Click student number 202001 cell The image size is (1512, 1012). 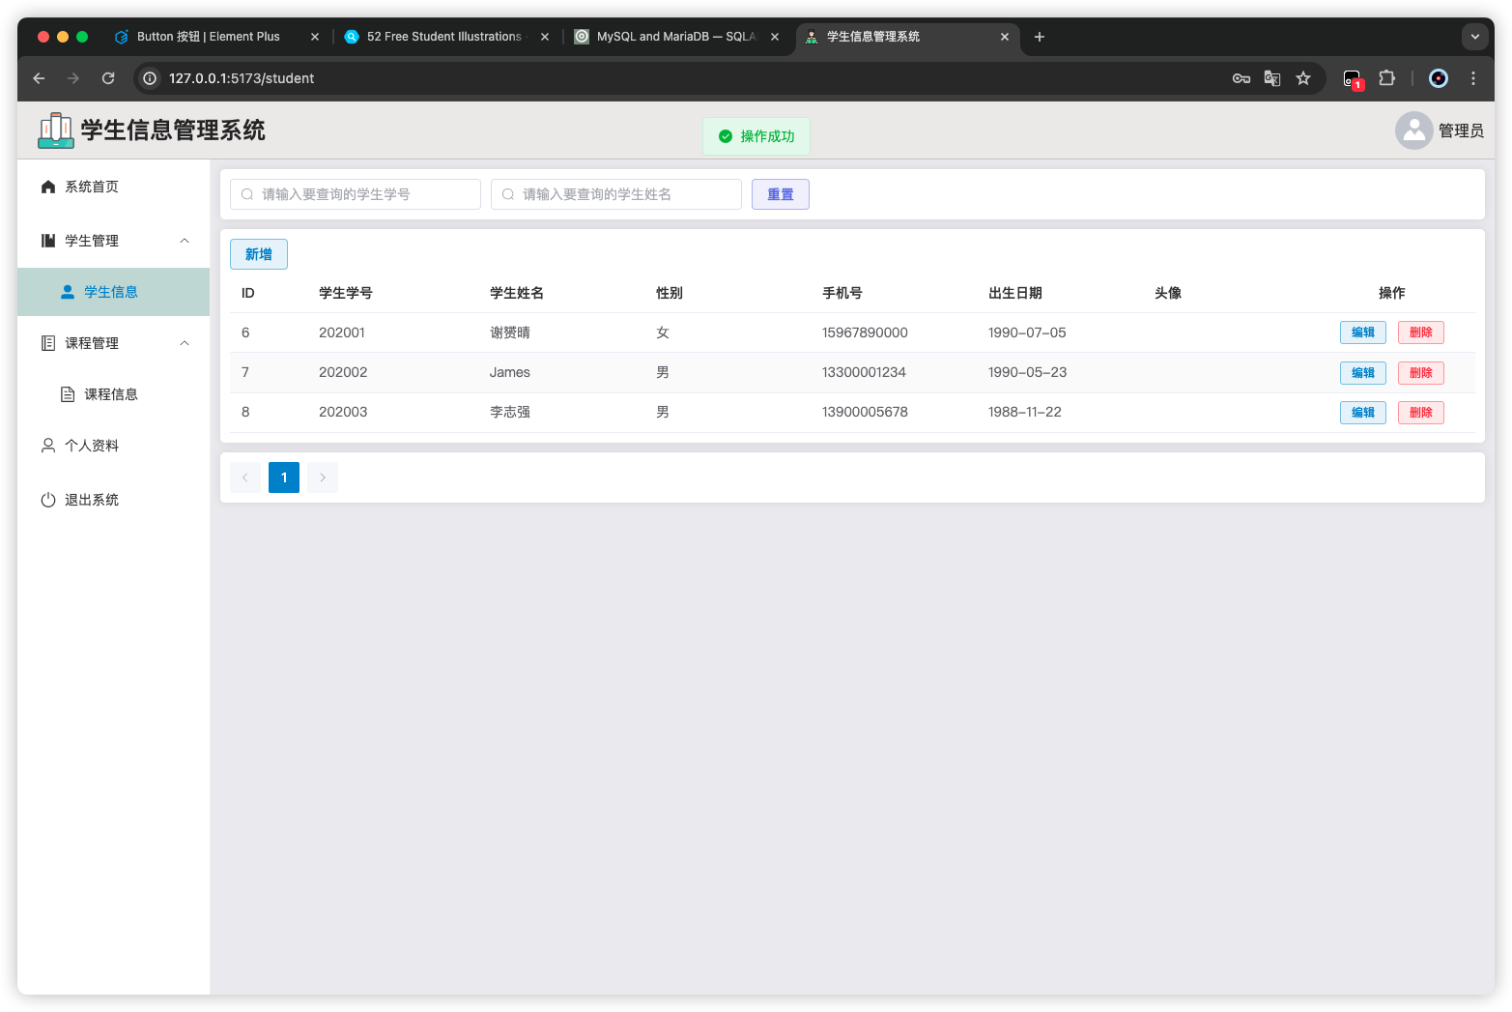point(342,333)
